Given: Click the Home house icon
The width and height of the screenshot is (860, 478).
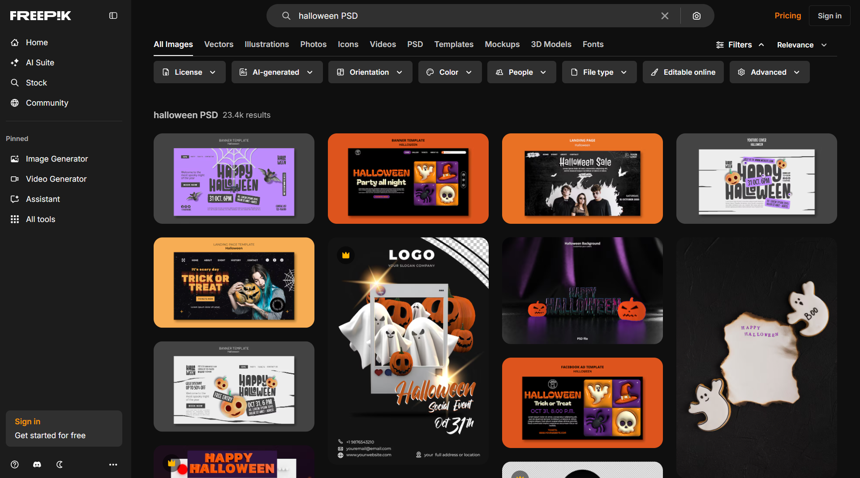Looking at the screenshot, I should click(15, 43).
